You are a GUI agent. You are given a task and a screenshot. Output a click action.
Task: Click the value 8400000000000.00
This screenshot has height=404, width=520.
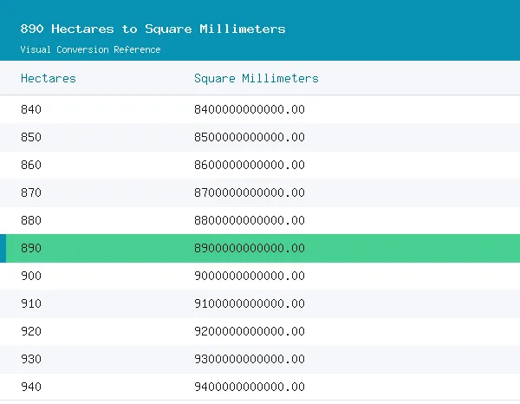tap(250, 109)
